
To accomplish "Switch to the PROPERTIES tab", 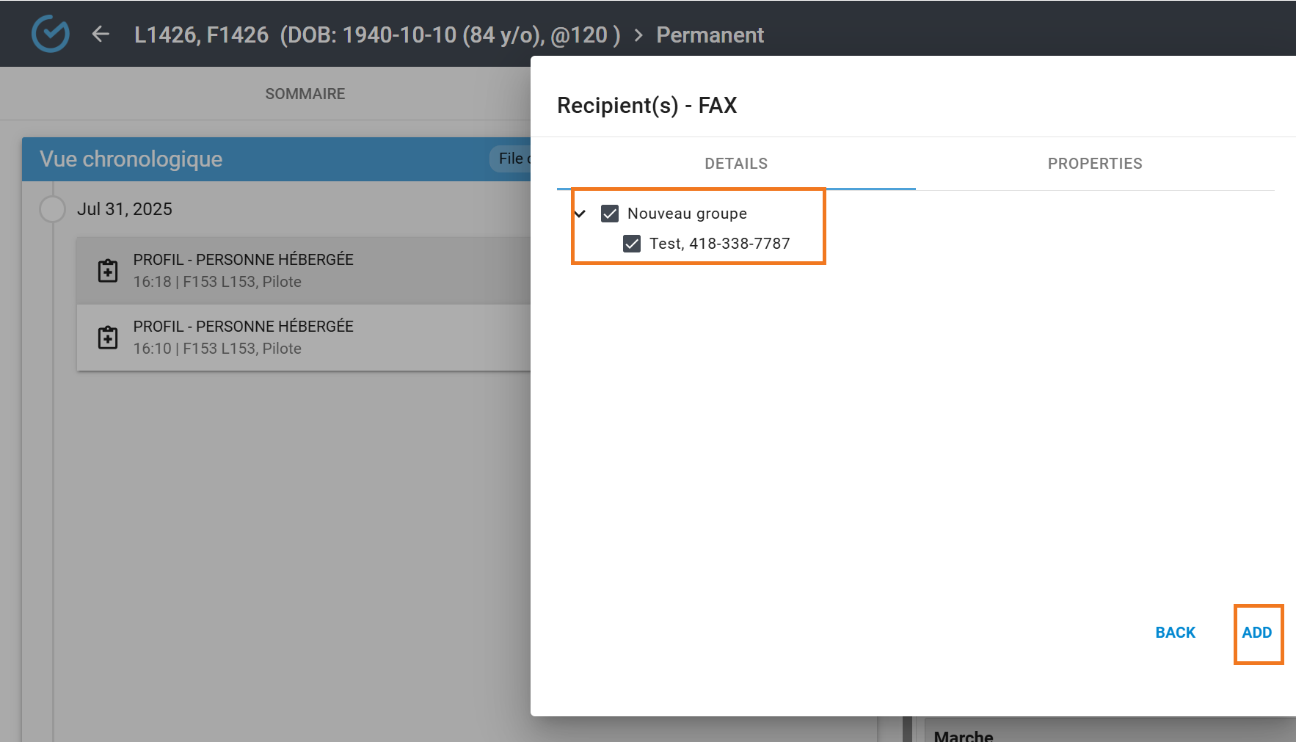I will point(1094,164).
